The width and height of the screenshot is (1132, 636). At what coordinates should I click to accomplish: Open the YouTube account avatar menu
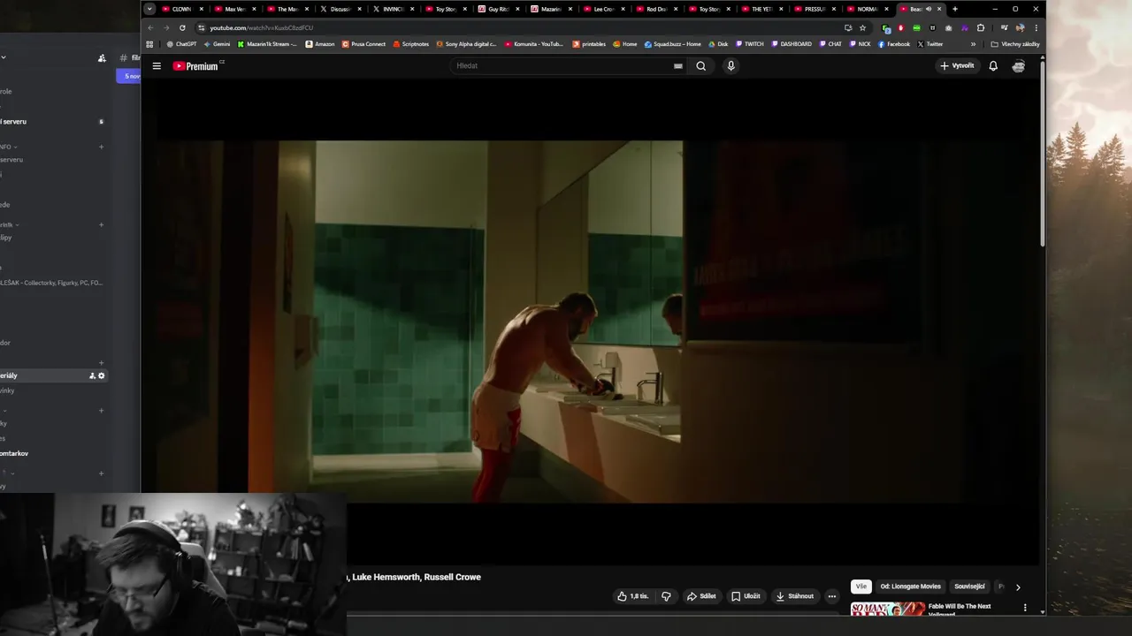1019,66
